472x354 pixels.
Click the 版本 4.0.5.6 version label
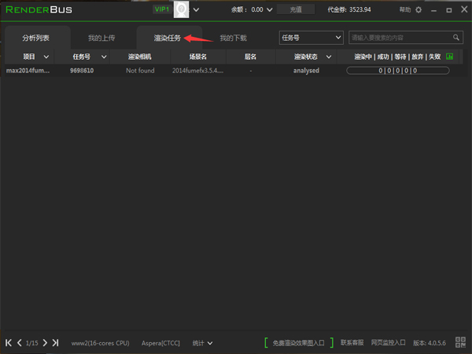[430, 343]
